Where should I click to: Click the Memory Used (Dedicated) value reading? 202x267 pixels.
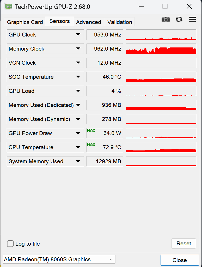click(105, 105)
